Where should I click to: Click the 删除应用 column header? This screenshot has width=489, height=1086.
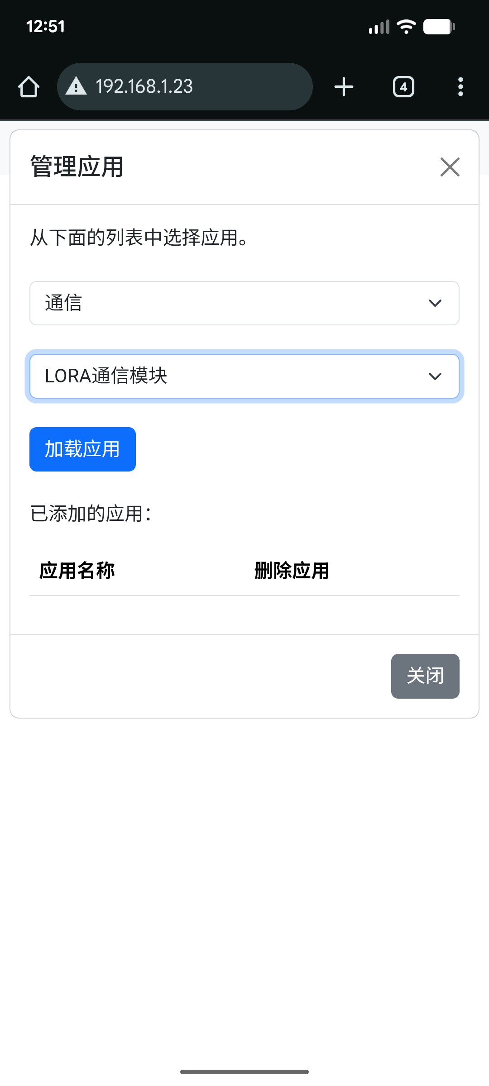click(x=292, y=571)
